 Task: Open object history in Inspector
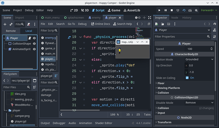215,24
